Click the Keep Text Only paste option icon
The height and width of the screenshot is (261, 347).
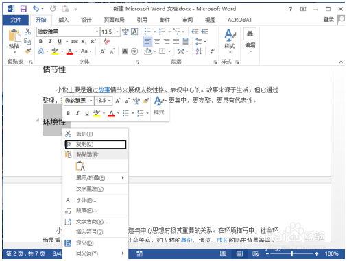point(80,166)
